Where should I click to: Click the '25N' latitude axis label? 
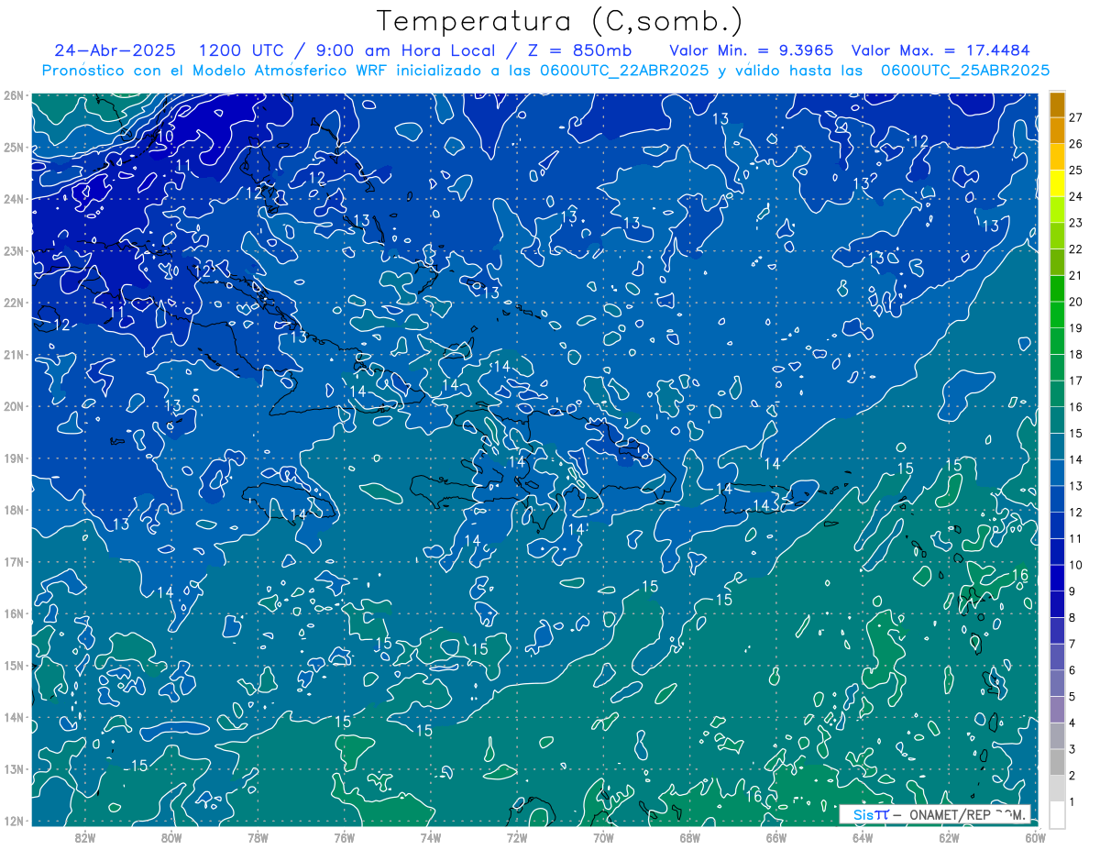(x=13, y=148)
